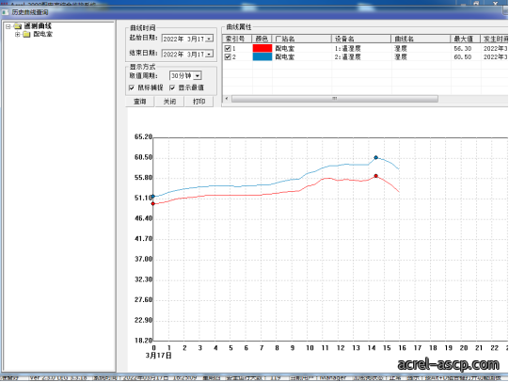Viewport: 509px width, 382px height.
Task: Click blue color swatch of curve 2
Action: (x=262, y=56)
